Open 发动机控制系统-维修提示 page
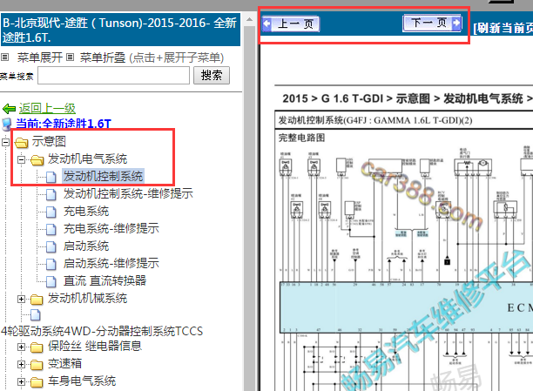533x391 pixels. click(x=128, y=193)
